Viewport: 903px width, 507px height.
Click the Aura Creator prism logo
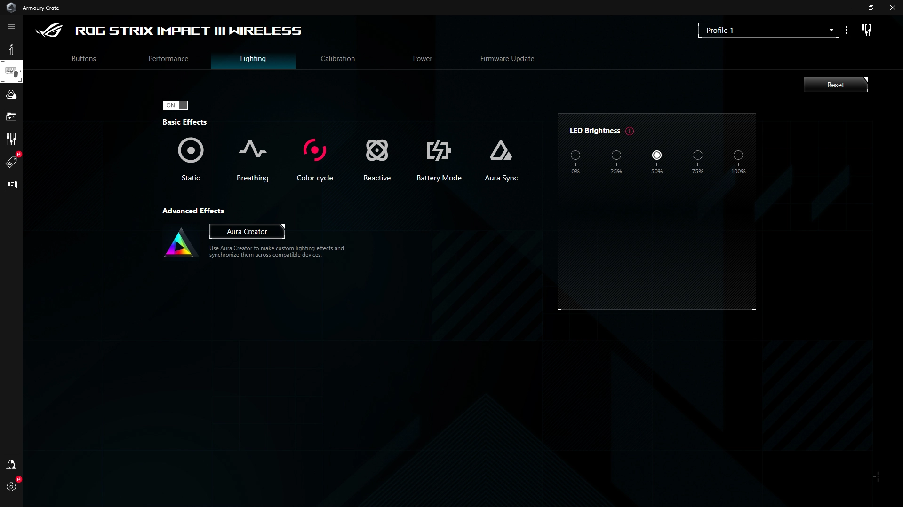(180, 242)
